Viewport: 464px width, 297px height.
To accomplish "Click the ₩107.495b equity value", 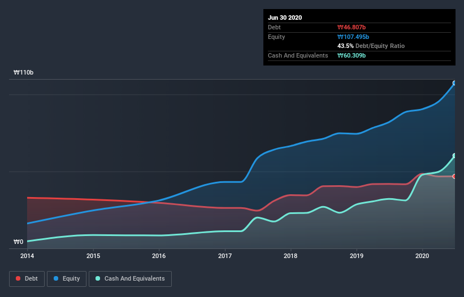I will (353, 37).
